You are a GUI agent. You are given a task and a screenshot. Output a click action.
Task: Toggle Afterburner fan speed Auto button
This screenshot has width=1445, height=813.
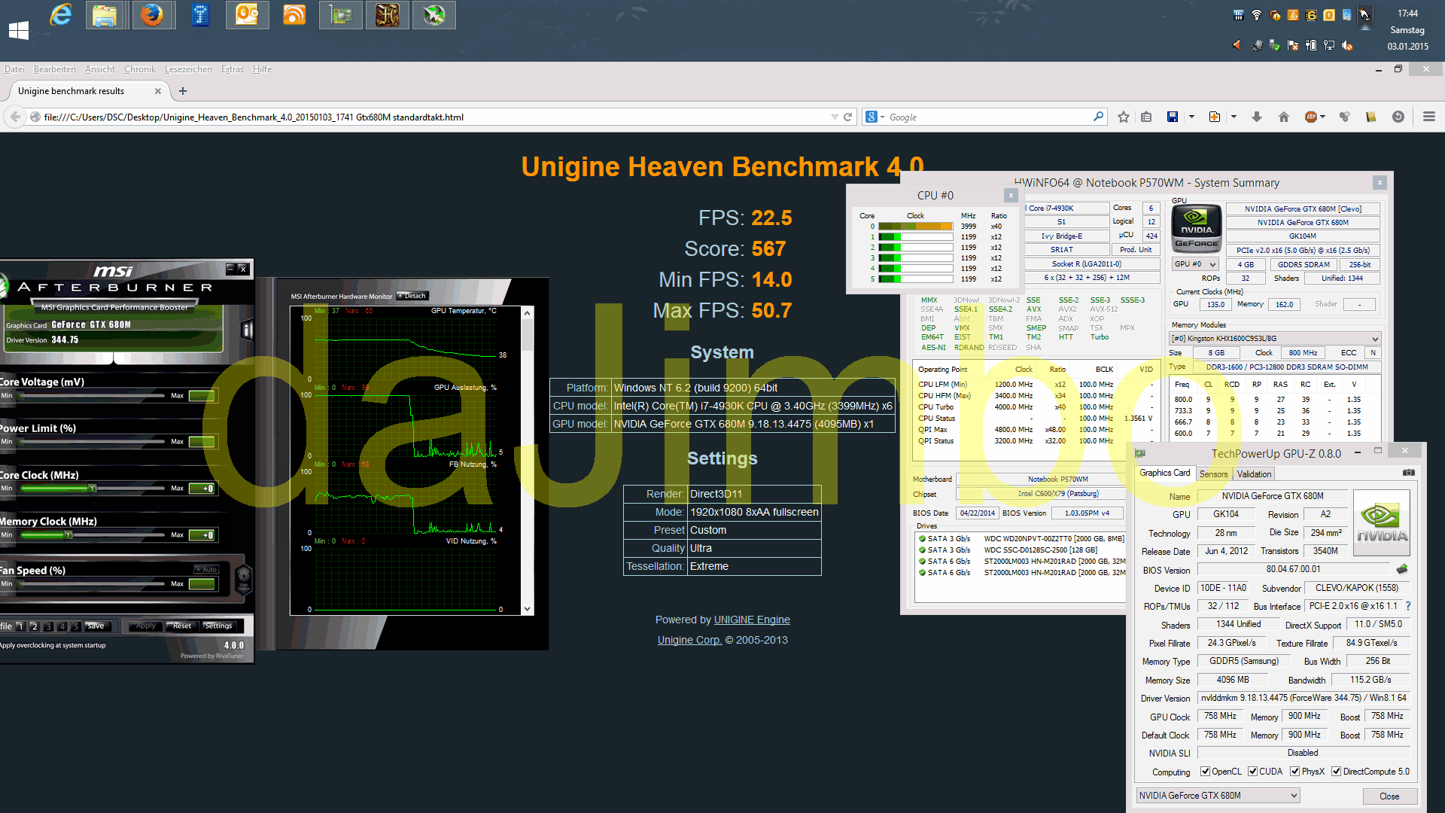[x=205, y=569]
